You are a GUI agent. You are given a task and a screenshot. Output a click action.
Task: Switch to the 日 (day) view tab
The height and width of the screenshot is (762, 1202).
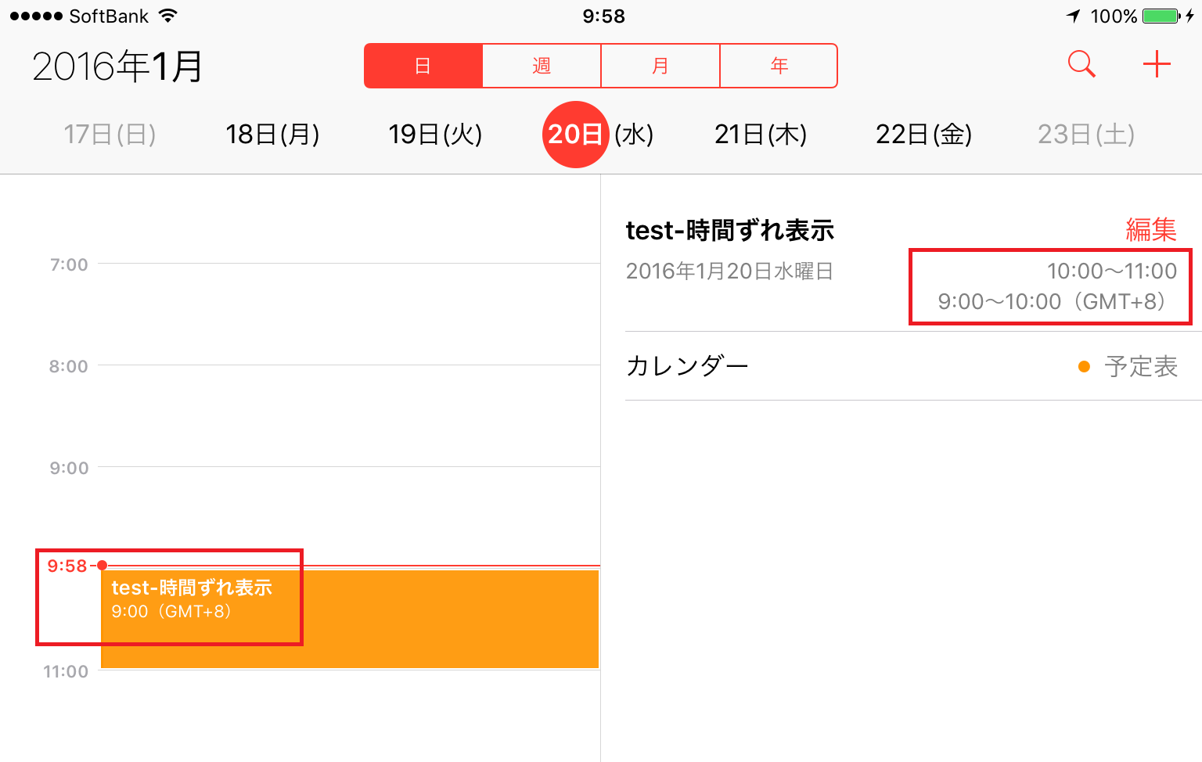pos(423,66)
